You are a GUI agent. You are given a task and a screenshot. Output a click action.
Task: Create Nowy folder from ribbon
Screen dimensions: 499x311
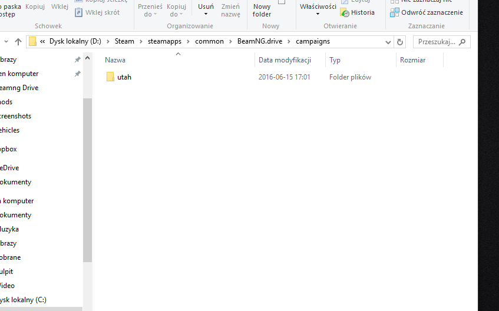[262, 10]
